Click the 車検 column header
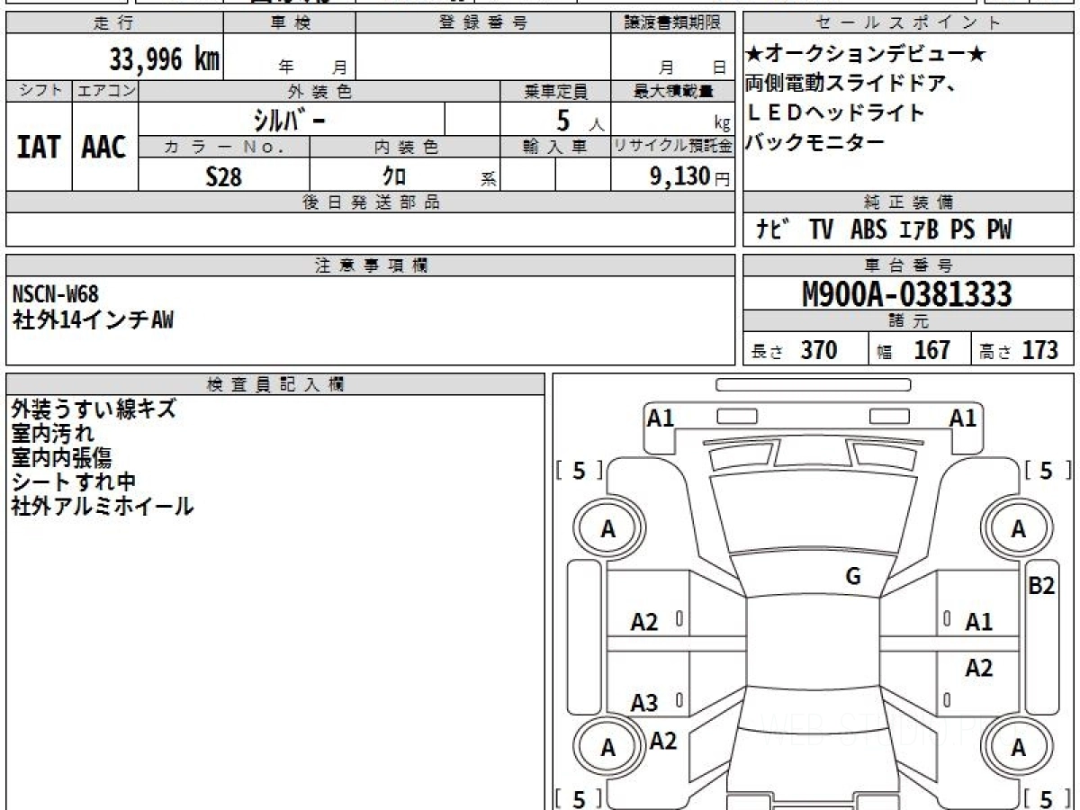Screen dimensions: 1080x810 [290, 23]
